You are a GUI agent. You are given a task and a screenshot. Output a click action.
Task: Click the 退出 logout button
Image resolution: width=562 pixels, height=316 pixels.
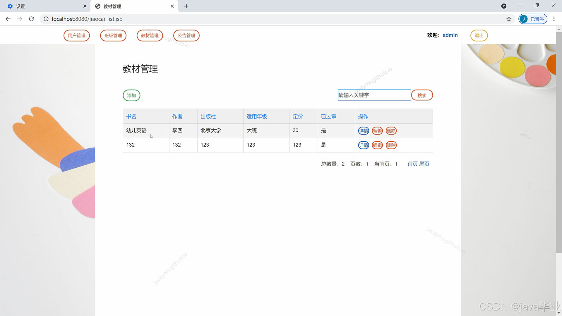[x=479, y=35]
